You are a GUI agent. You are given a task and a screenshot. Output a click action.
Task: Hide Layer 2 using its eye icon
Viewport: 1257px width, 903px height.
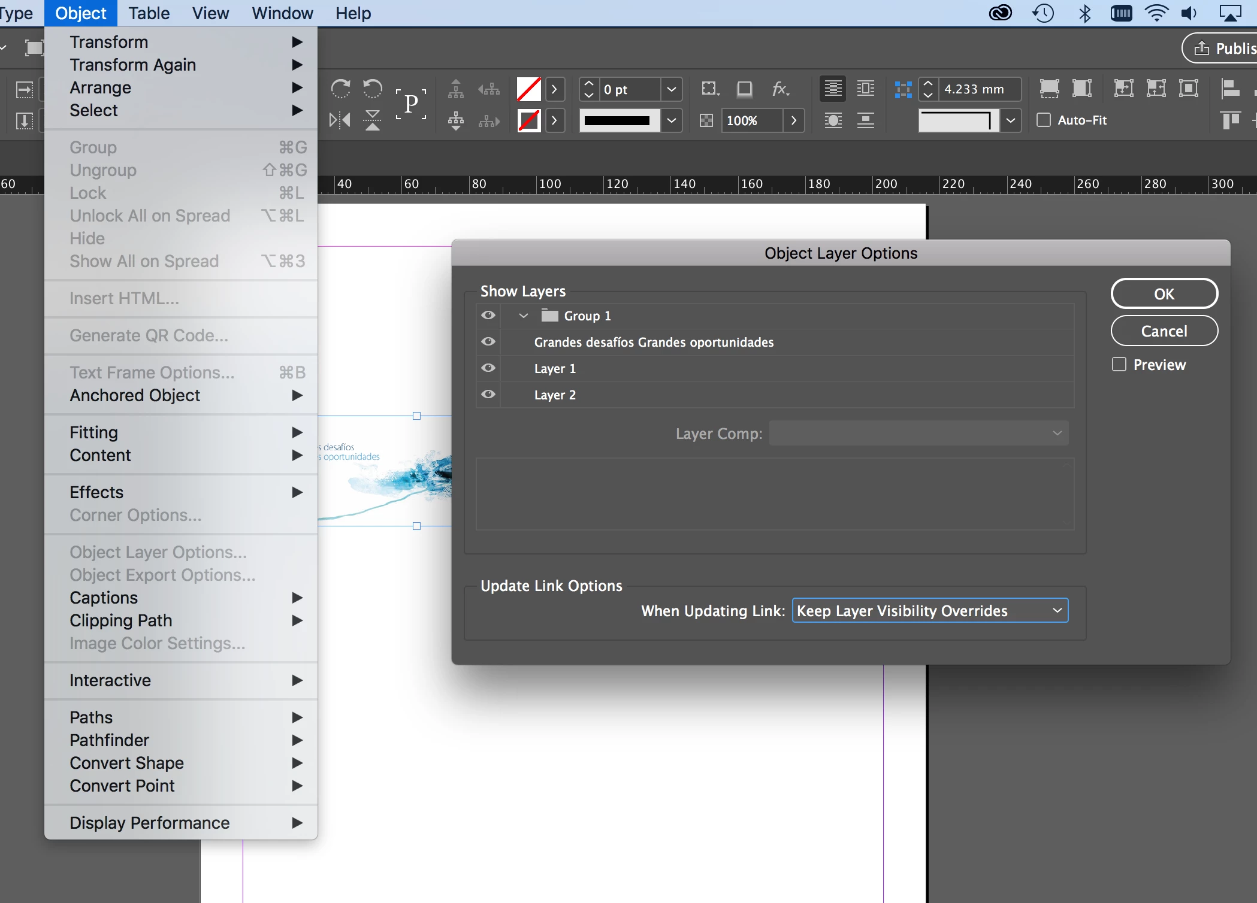[x=488, y=394]
